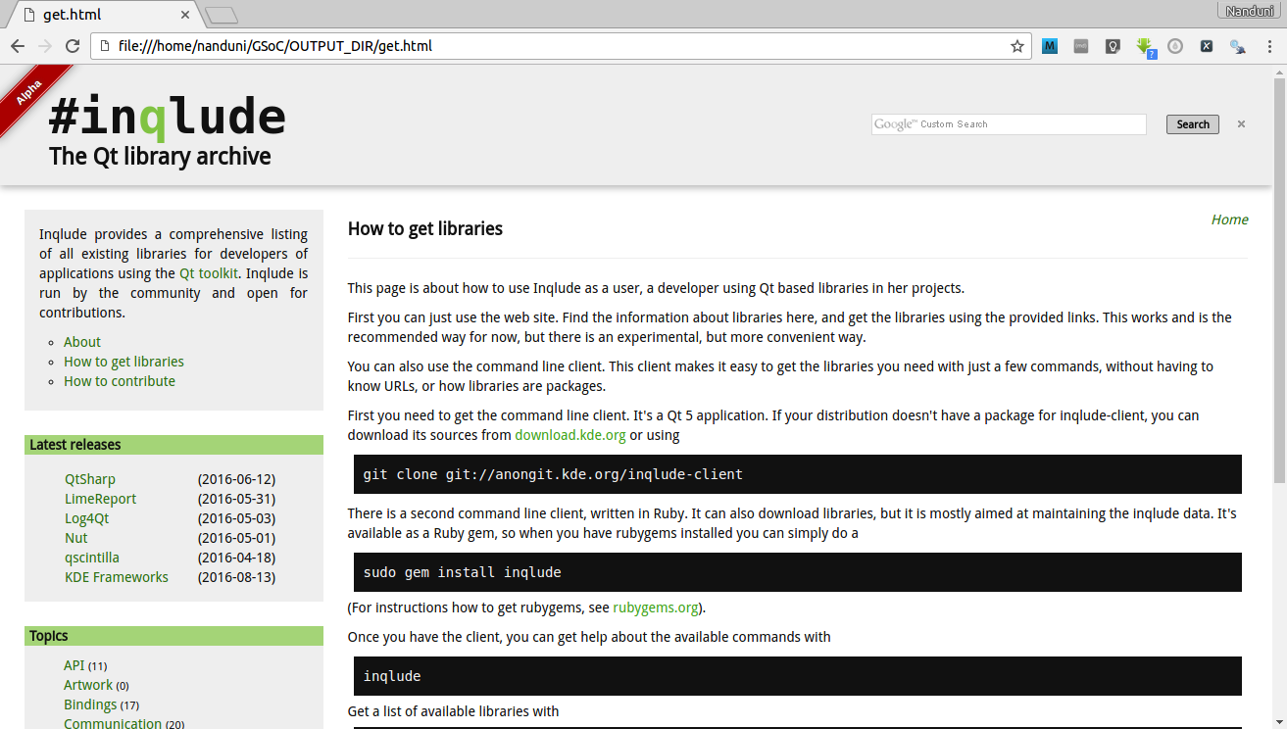Click the blue M extension icon
The width and height of the screenshot is (1287, 729).
coord(1050,46)
